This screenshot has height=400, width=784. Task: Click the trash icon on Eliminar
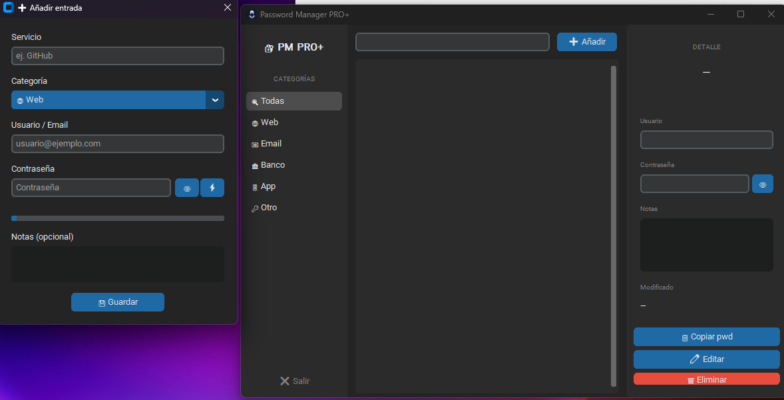(691, 381)
